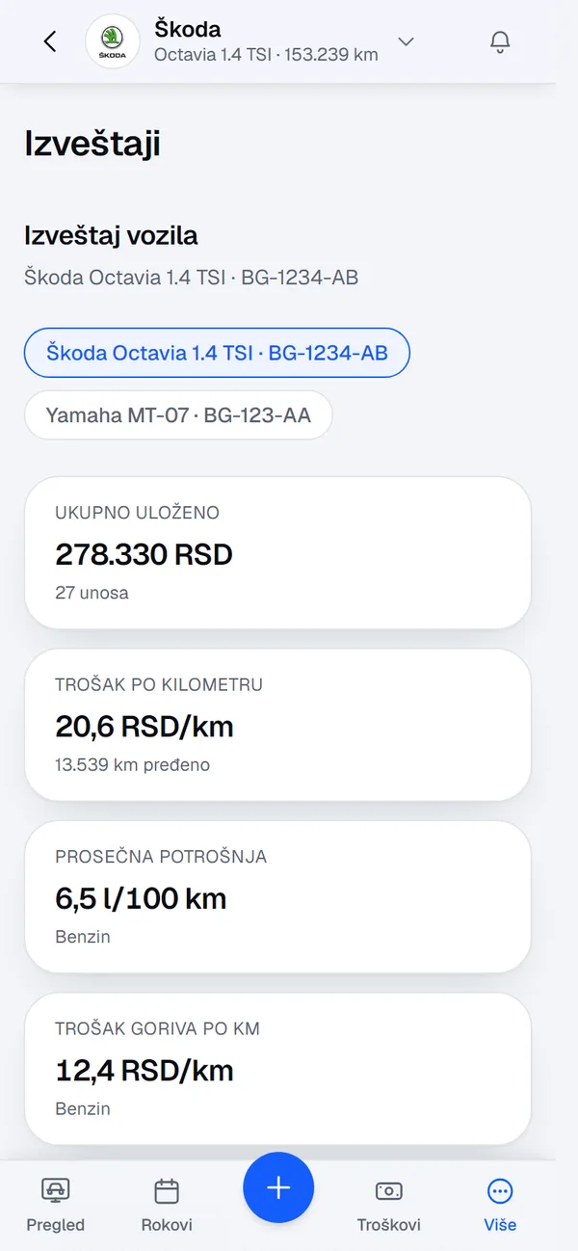The width and height of the screenshot is (578, 1251).
Task: Open the Trošak goriva po km card
Action: pos(277,1069)
